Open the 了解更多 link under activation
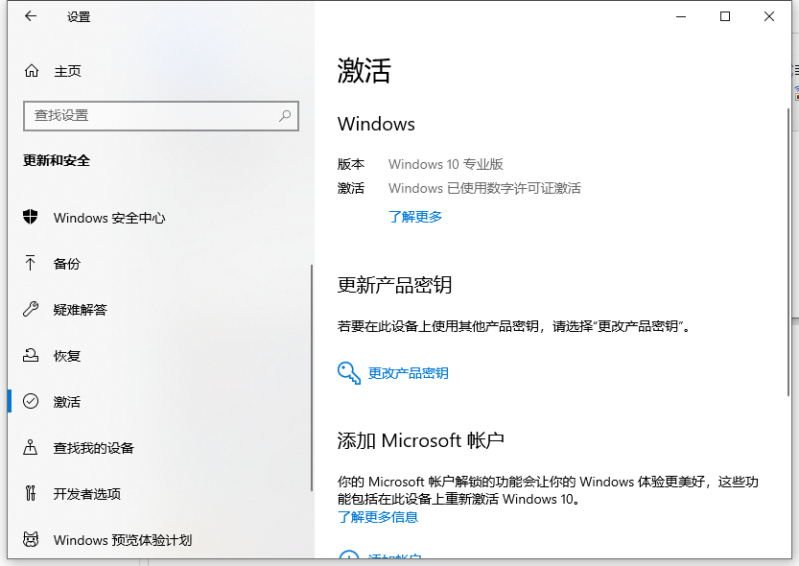 [x=415, y=217]
